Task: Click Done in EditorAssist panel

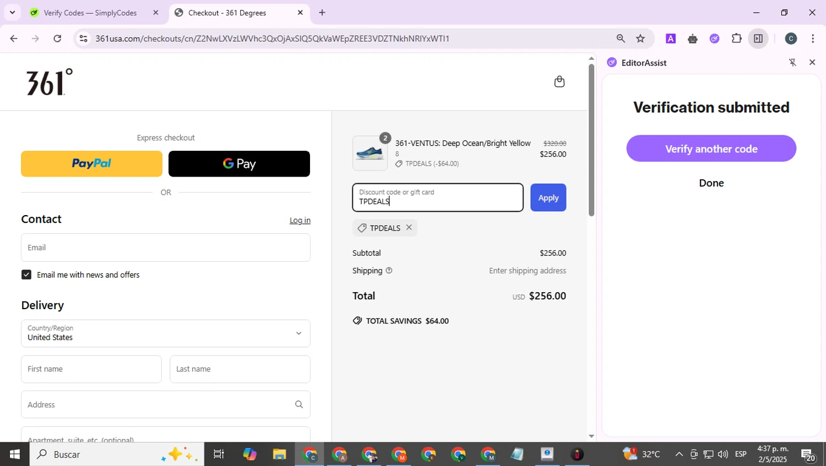Action: 711,183
